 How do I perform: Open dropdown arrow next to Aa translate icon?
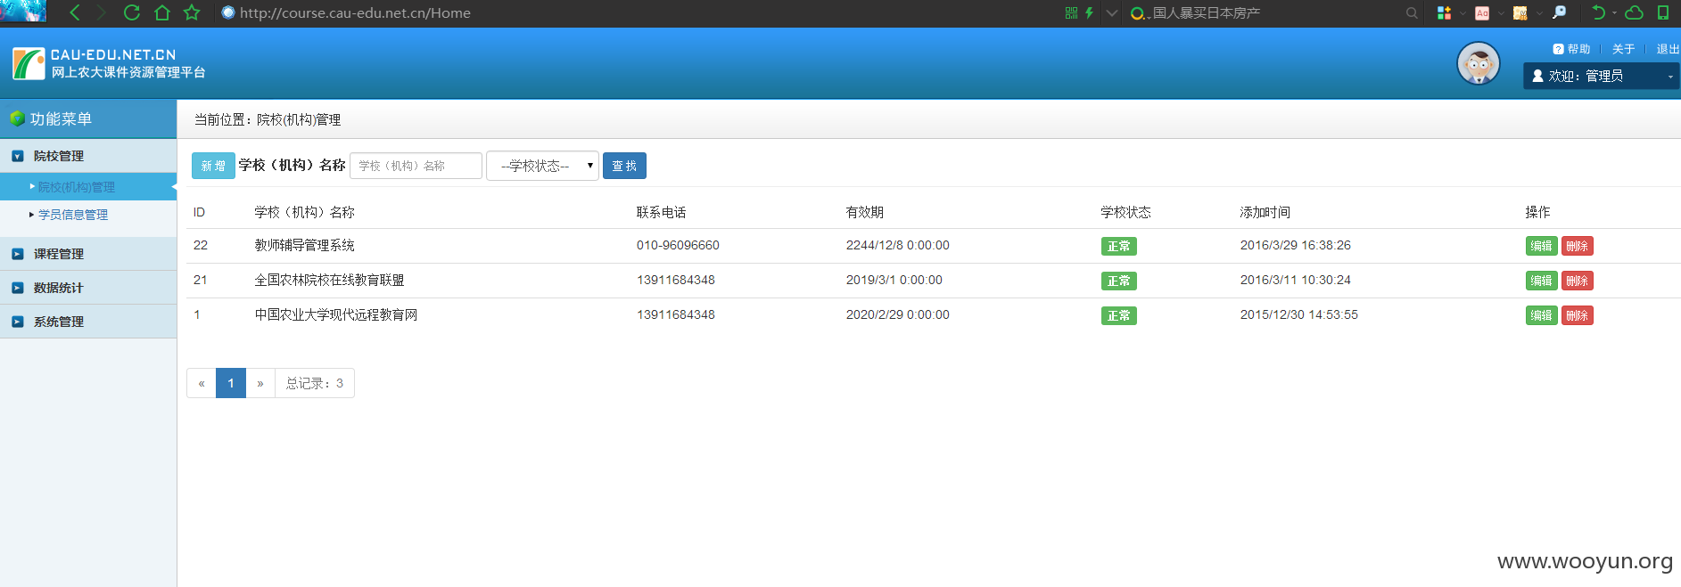(1501, 13)
